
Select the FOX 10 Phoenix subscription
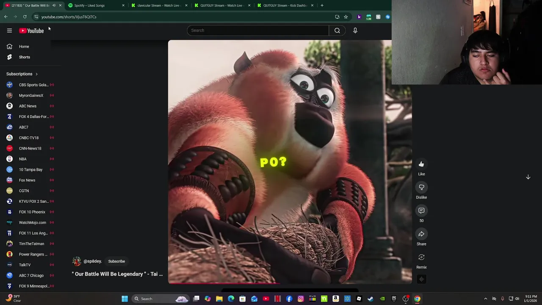pos(30,212)
